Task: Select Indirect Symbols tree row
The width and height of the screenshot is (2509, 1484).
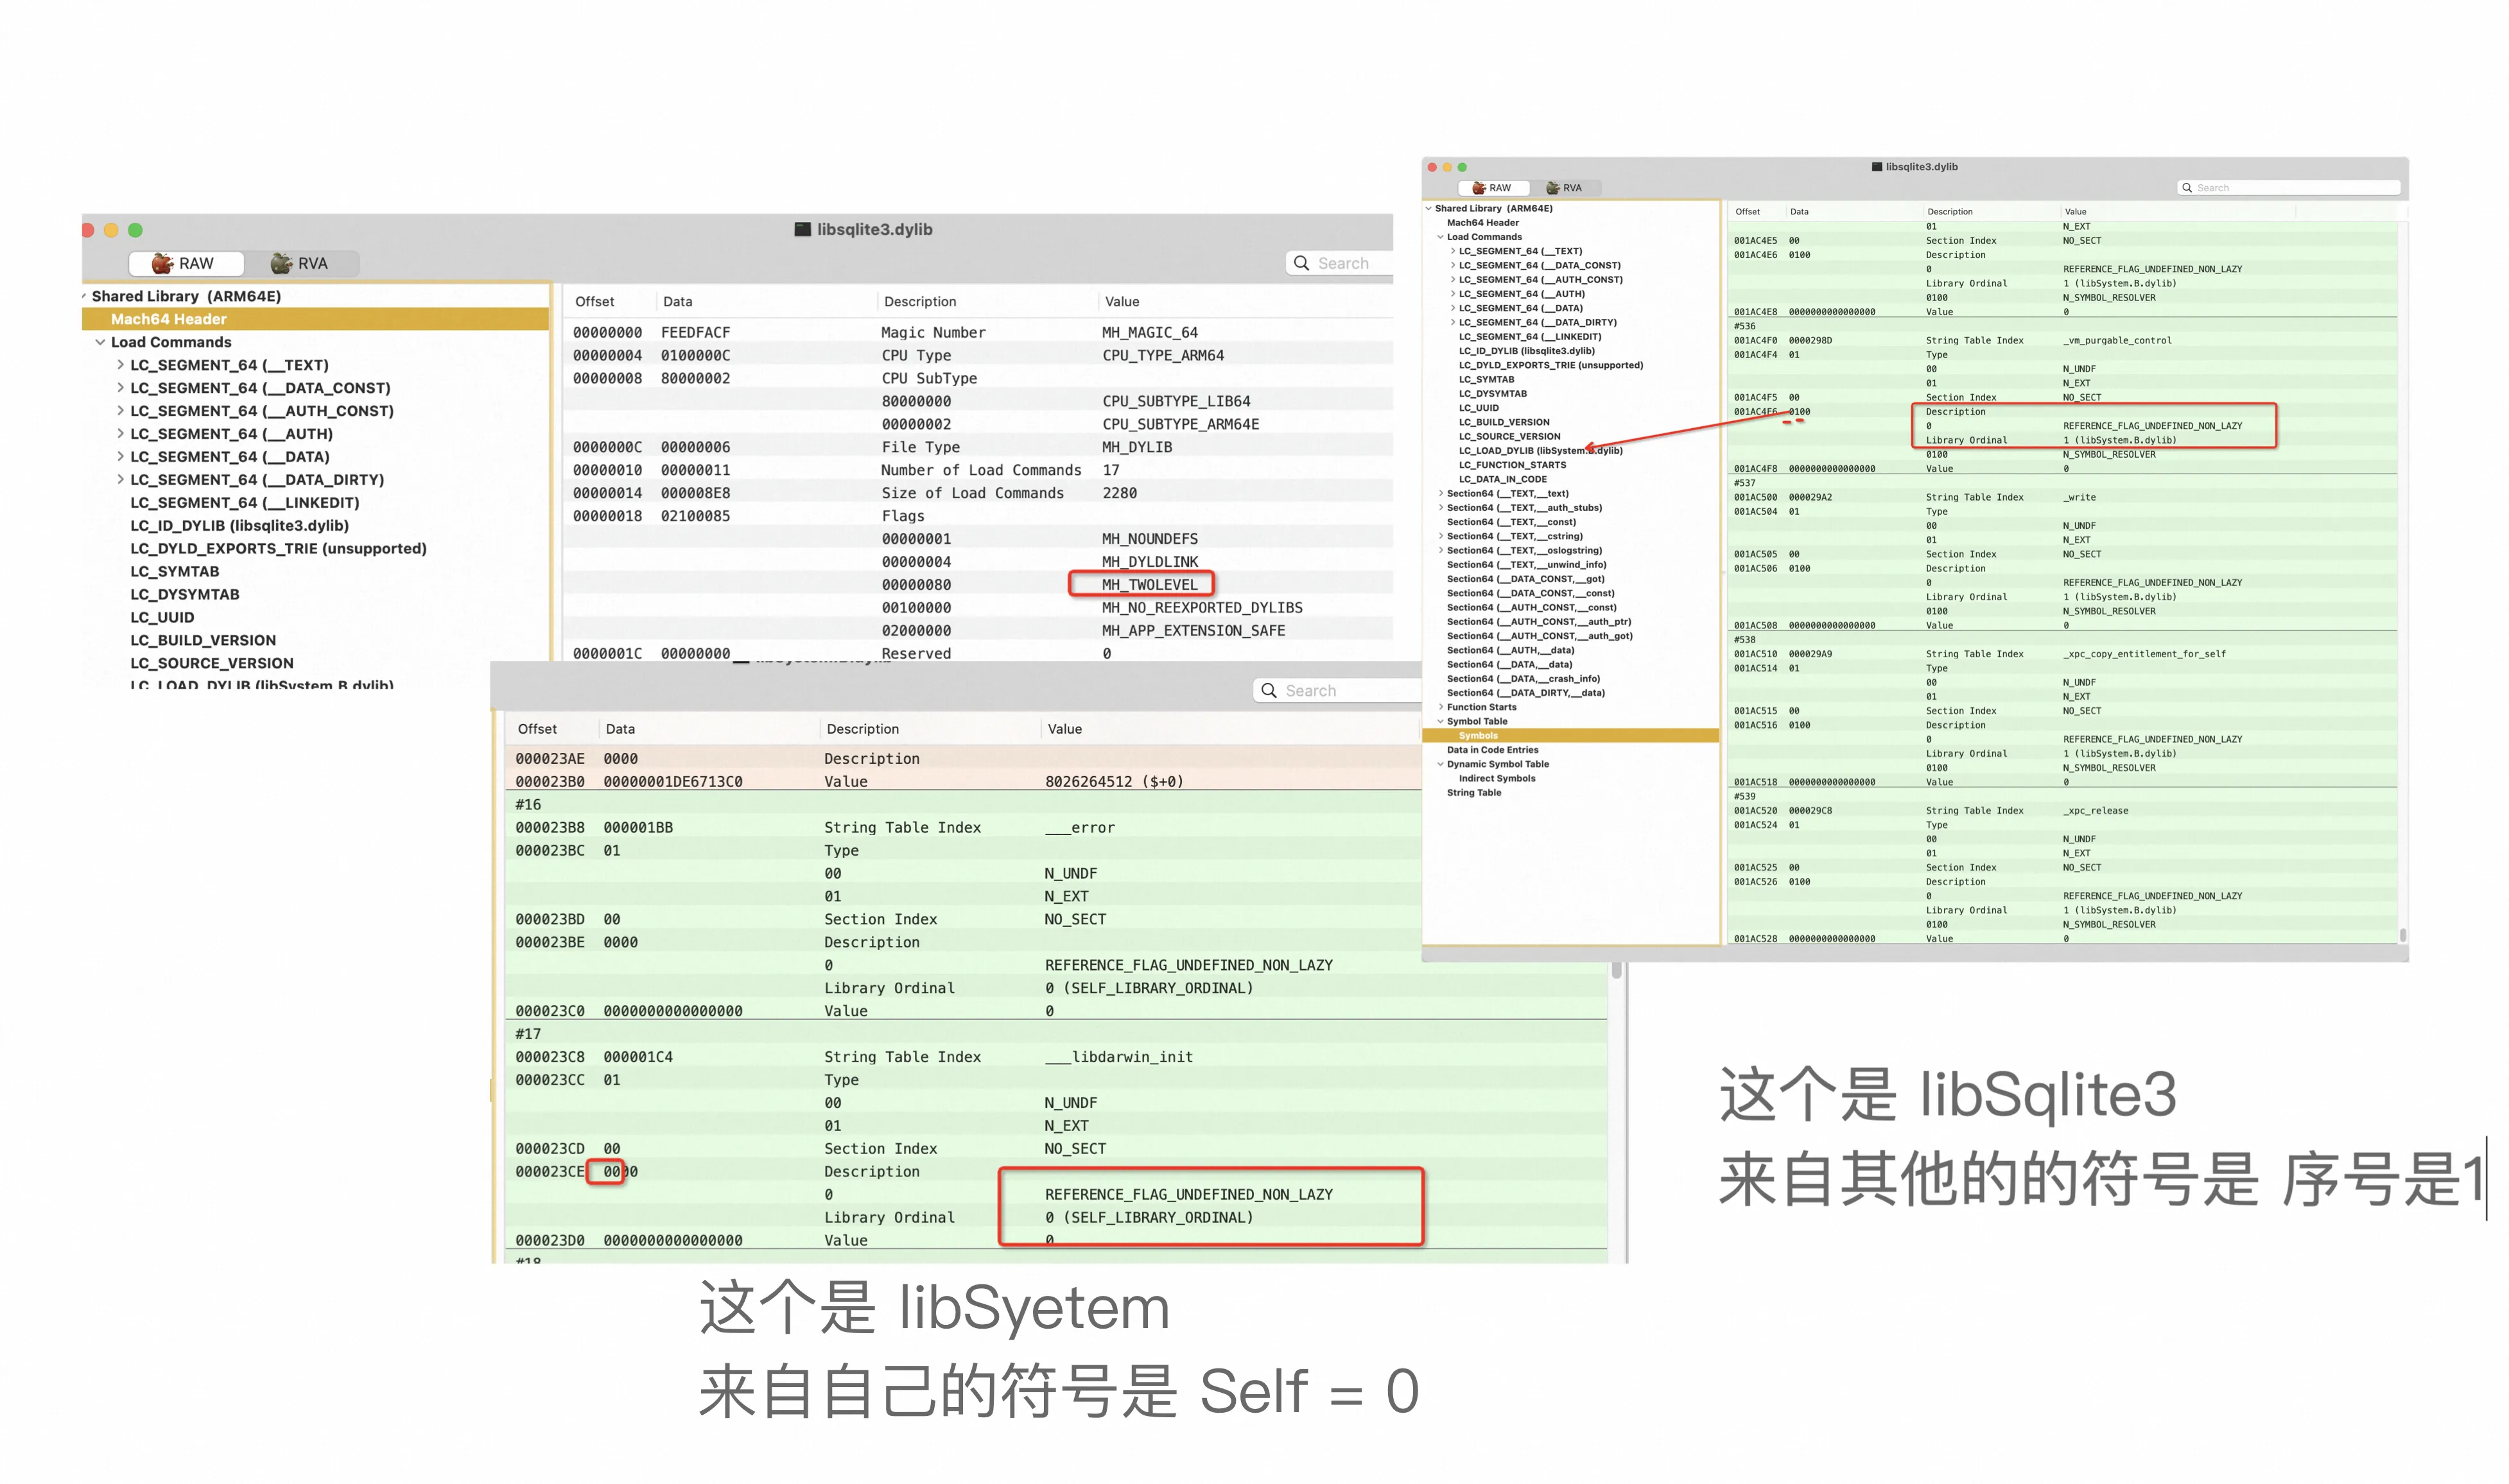Action: [1496, 779]
